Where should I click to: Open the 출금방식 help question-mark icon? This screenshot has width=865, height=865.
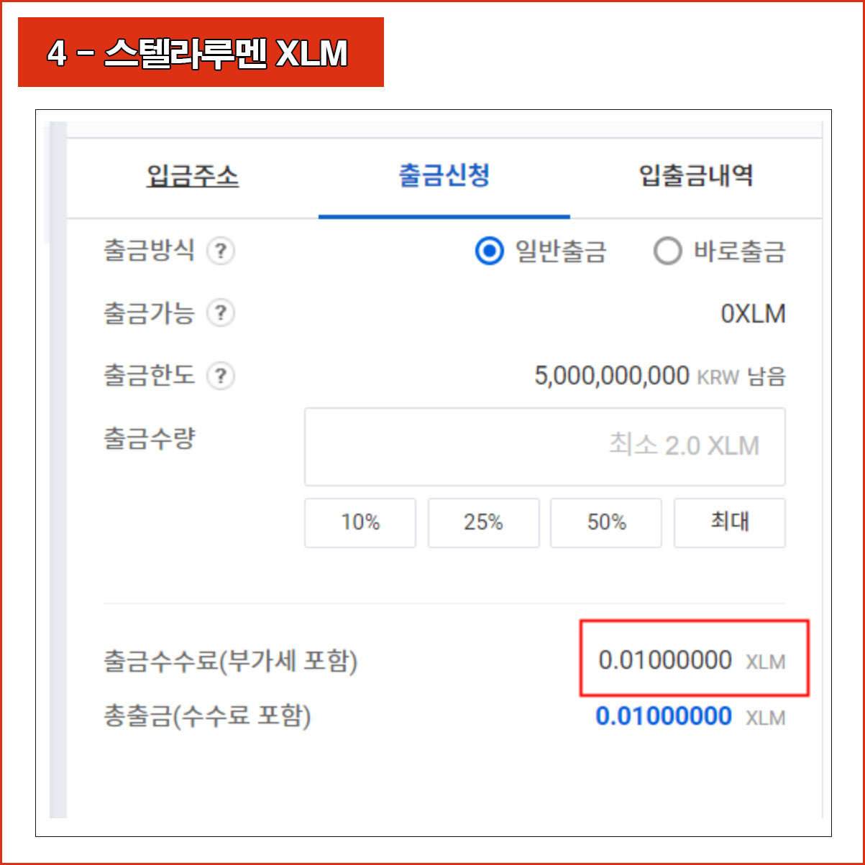click(x=221, y=251)
